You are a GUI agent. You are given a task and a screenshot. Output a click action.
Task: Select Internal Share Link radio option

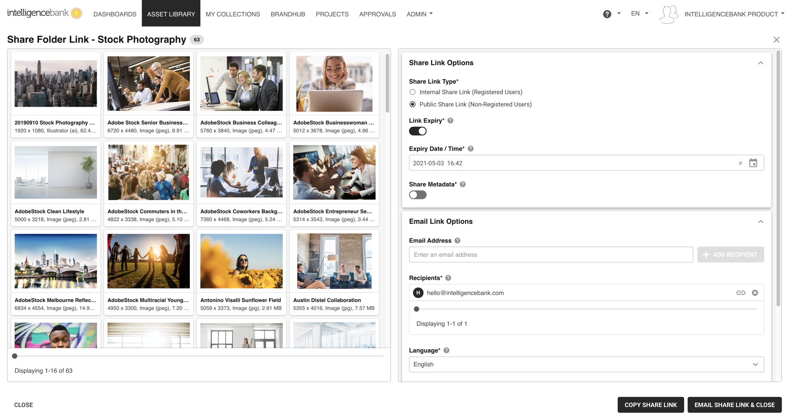click(x=413, y=92)
